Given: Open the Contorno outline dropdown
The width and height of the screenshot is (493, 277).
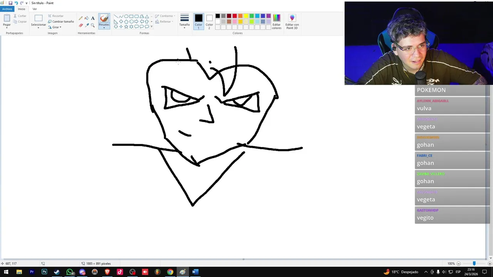Looking at the screenshot, I should 165,16.
